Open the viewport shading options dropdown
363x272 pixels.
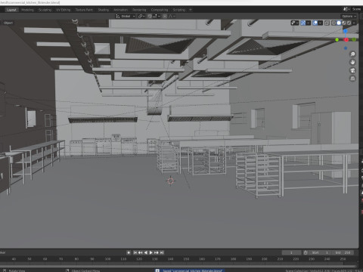tap(354, 23)
